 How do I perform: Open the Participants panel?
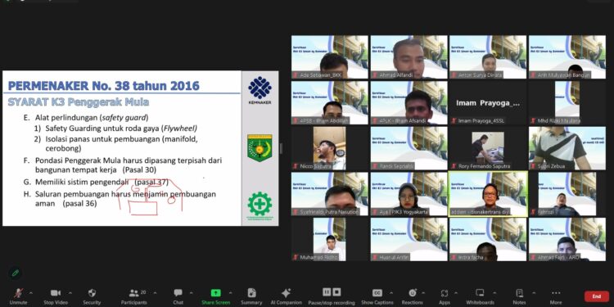[134, 296]
